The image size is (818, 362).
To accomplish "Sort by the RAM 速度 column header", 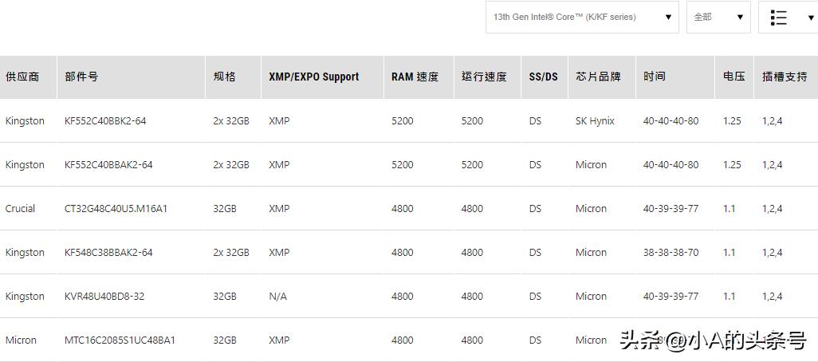I will pyautogui.click(x=415, y=77).
